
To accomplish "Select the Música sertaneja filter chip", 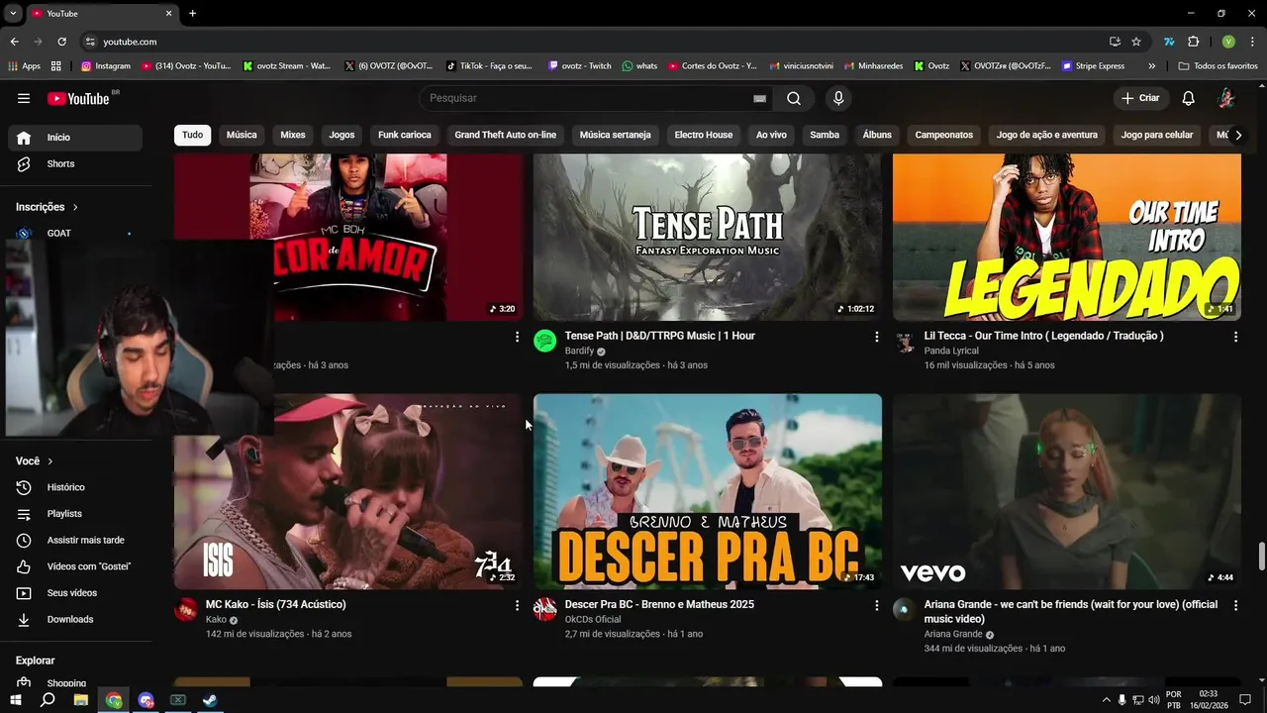I will click(616, 135).
